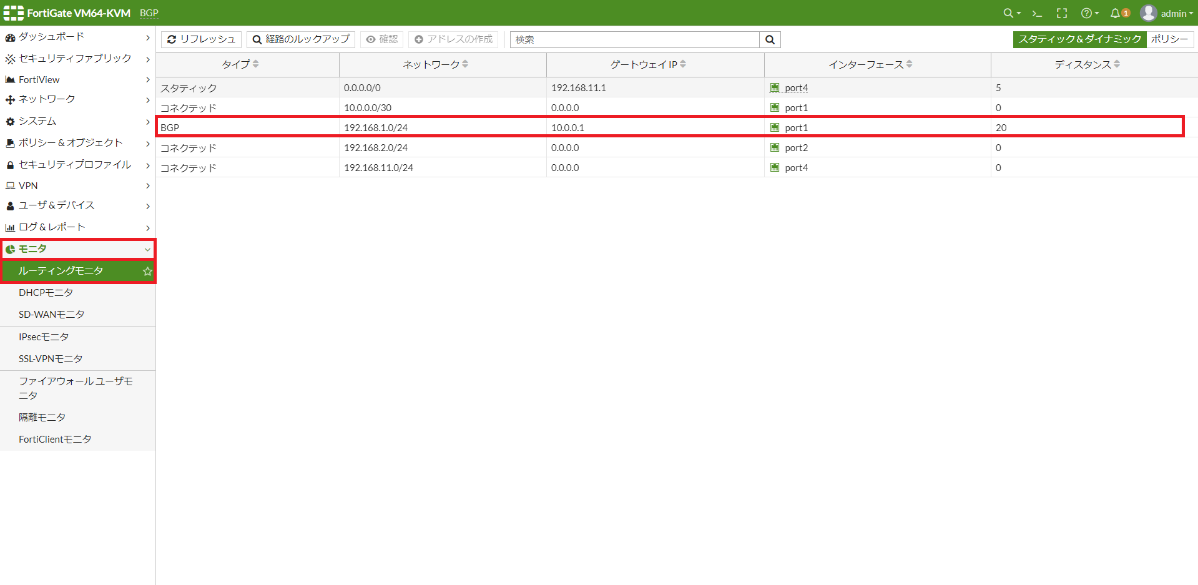Expand the セキュリティファブリック menu
The image size is (1198, 585).
tap(77, 59)
